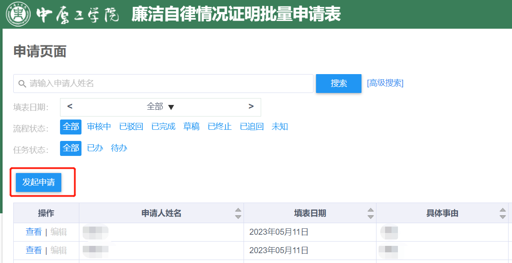The height and width of the screenshot is (263, 512).
Task: Filter 流程状态 by 已完成
Action: (163, 127)
